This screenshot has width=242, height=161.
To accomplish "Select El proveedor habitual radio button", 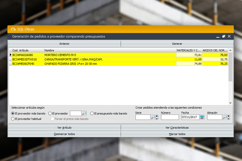I will click(13, 119).
